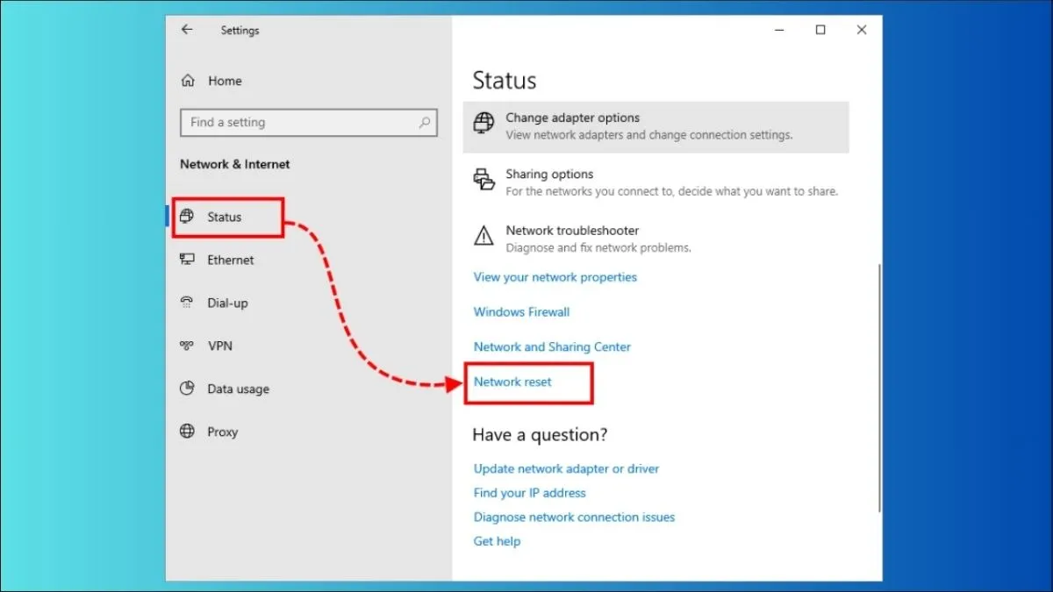The height and width of the screenshot is (592, 1053).
Task: Click Update network adapter or driver
Action: [x=566, y=469]
